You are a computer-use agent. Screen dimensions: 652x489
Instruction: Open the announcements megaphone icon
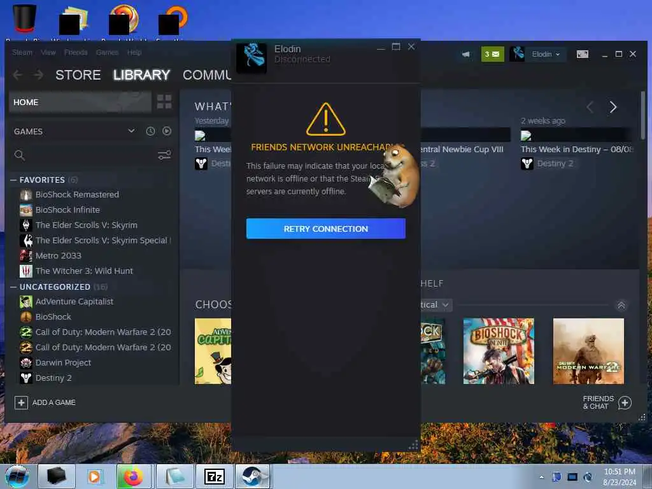tap(465, 54)
